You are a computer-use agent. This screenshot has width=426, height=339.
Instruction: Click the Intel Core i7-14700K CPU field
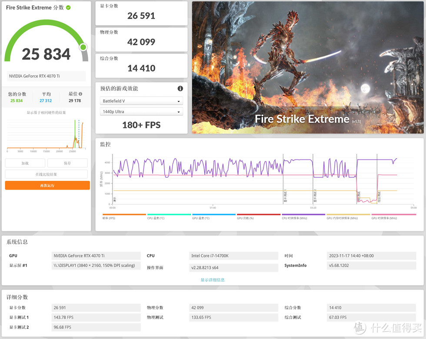[x=234, y=256]
